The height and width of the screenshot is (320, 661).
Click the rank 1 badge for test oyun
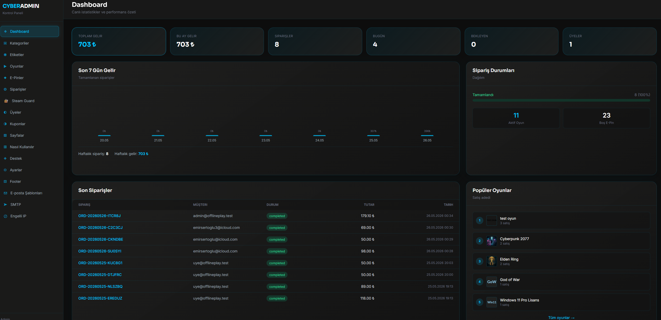pyautogui.click(x=480, y=220)
